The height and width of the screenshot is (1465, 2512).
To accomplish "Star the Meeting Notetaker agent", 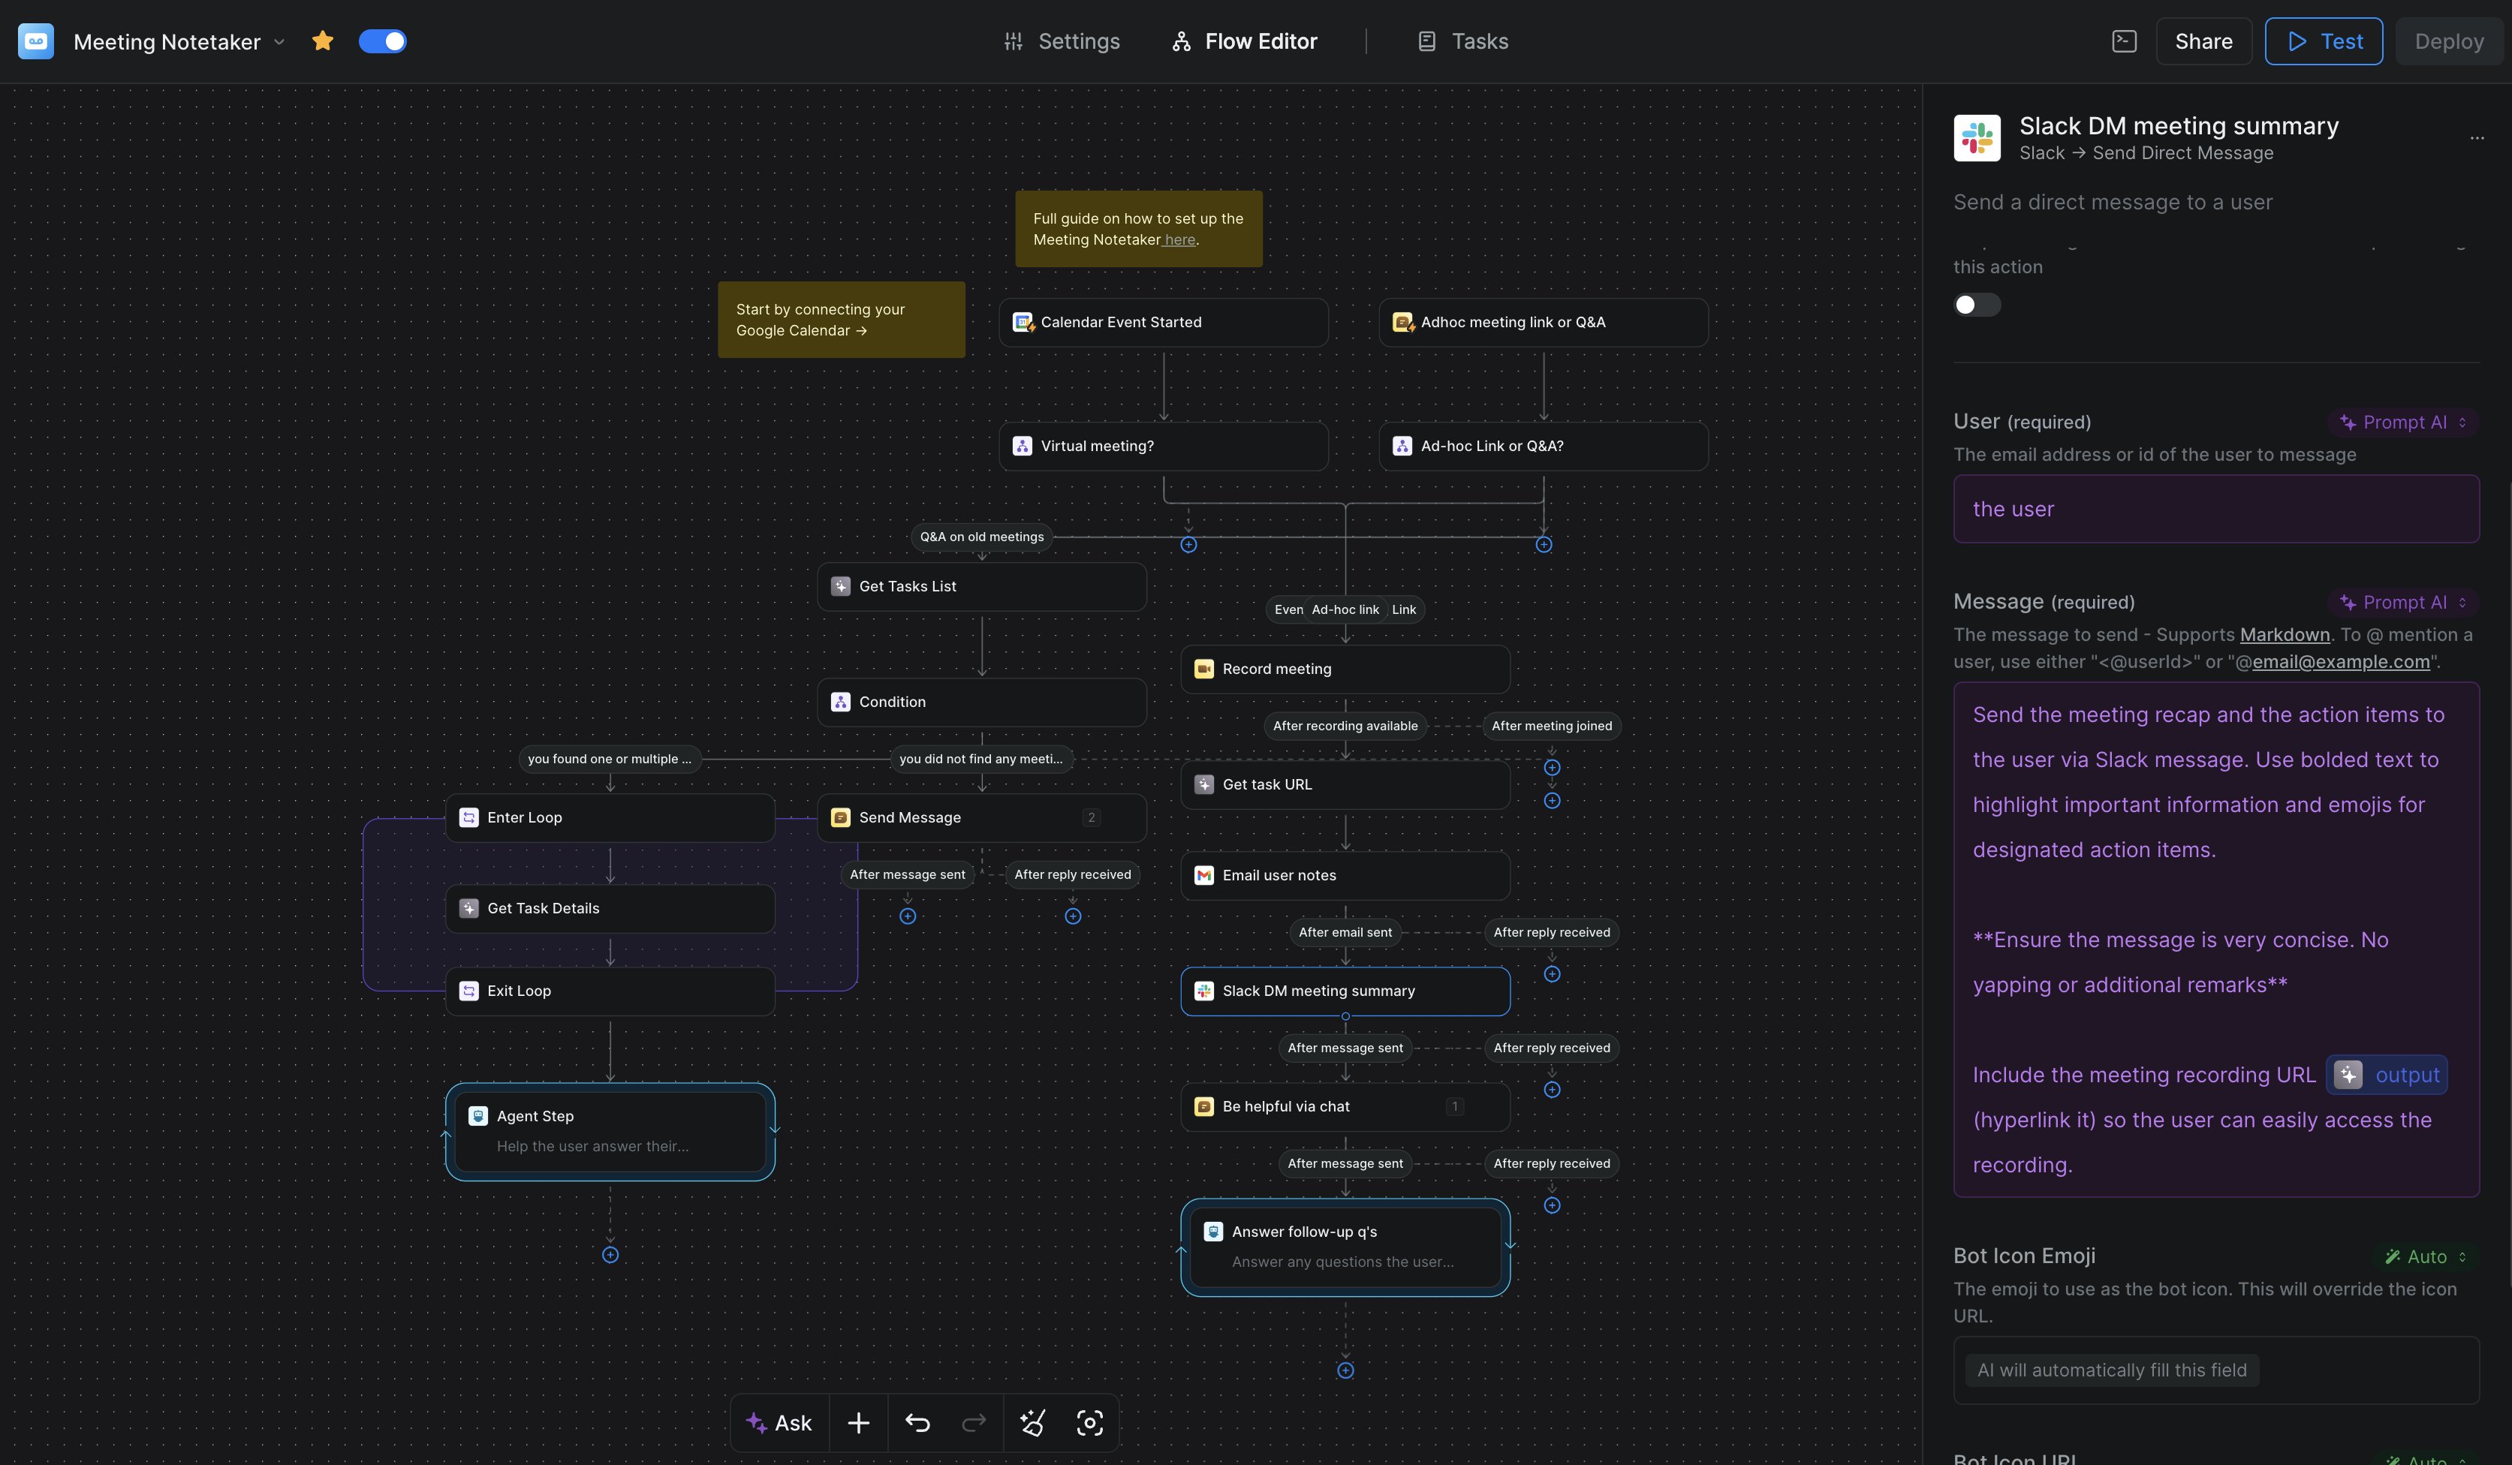I will point(322,41).
